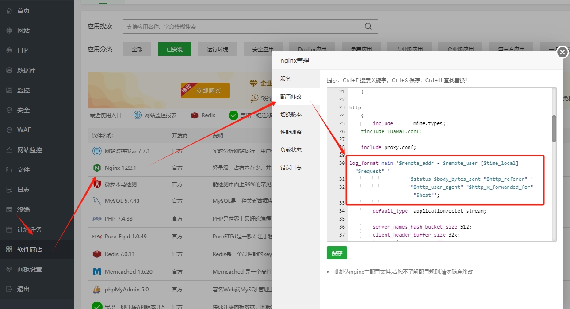Screen dimensions: 570x309
Task: Click the #include luawaf.conf; line
Action: 391,131
